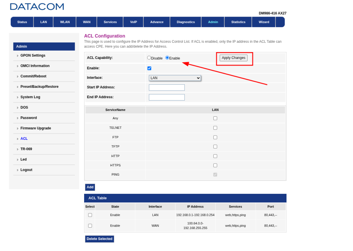The width and height of the screenshot is (353, 251).
Task: Open Firmware Upgrade page
Action: 36,128
